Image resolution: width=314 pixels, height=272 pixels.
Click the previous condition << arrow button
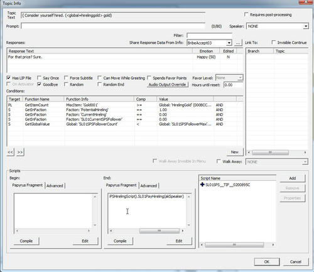(x=10, y=152)
